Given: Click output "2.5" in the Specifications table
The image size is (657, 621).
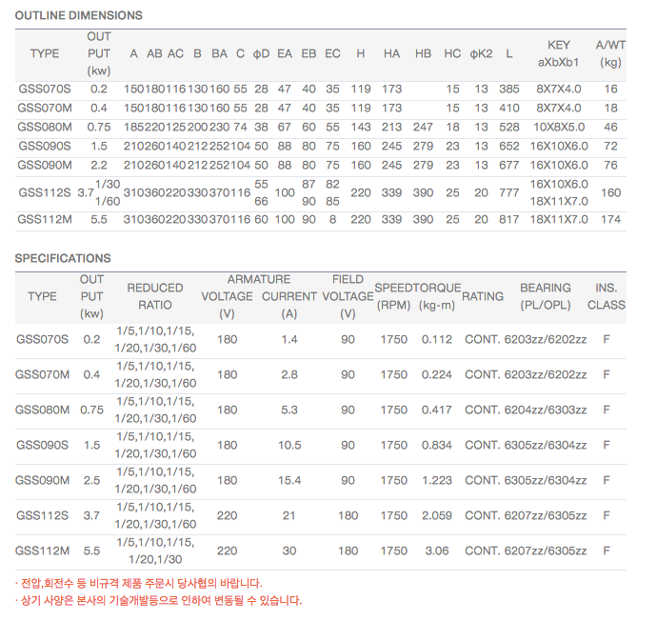Looking at the screenshot, I should click(x=91, y=480).
